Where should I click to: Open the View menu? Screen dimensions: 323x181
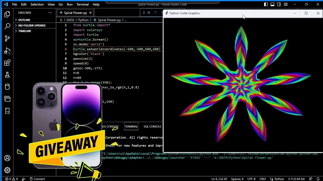tap(51, 4)
